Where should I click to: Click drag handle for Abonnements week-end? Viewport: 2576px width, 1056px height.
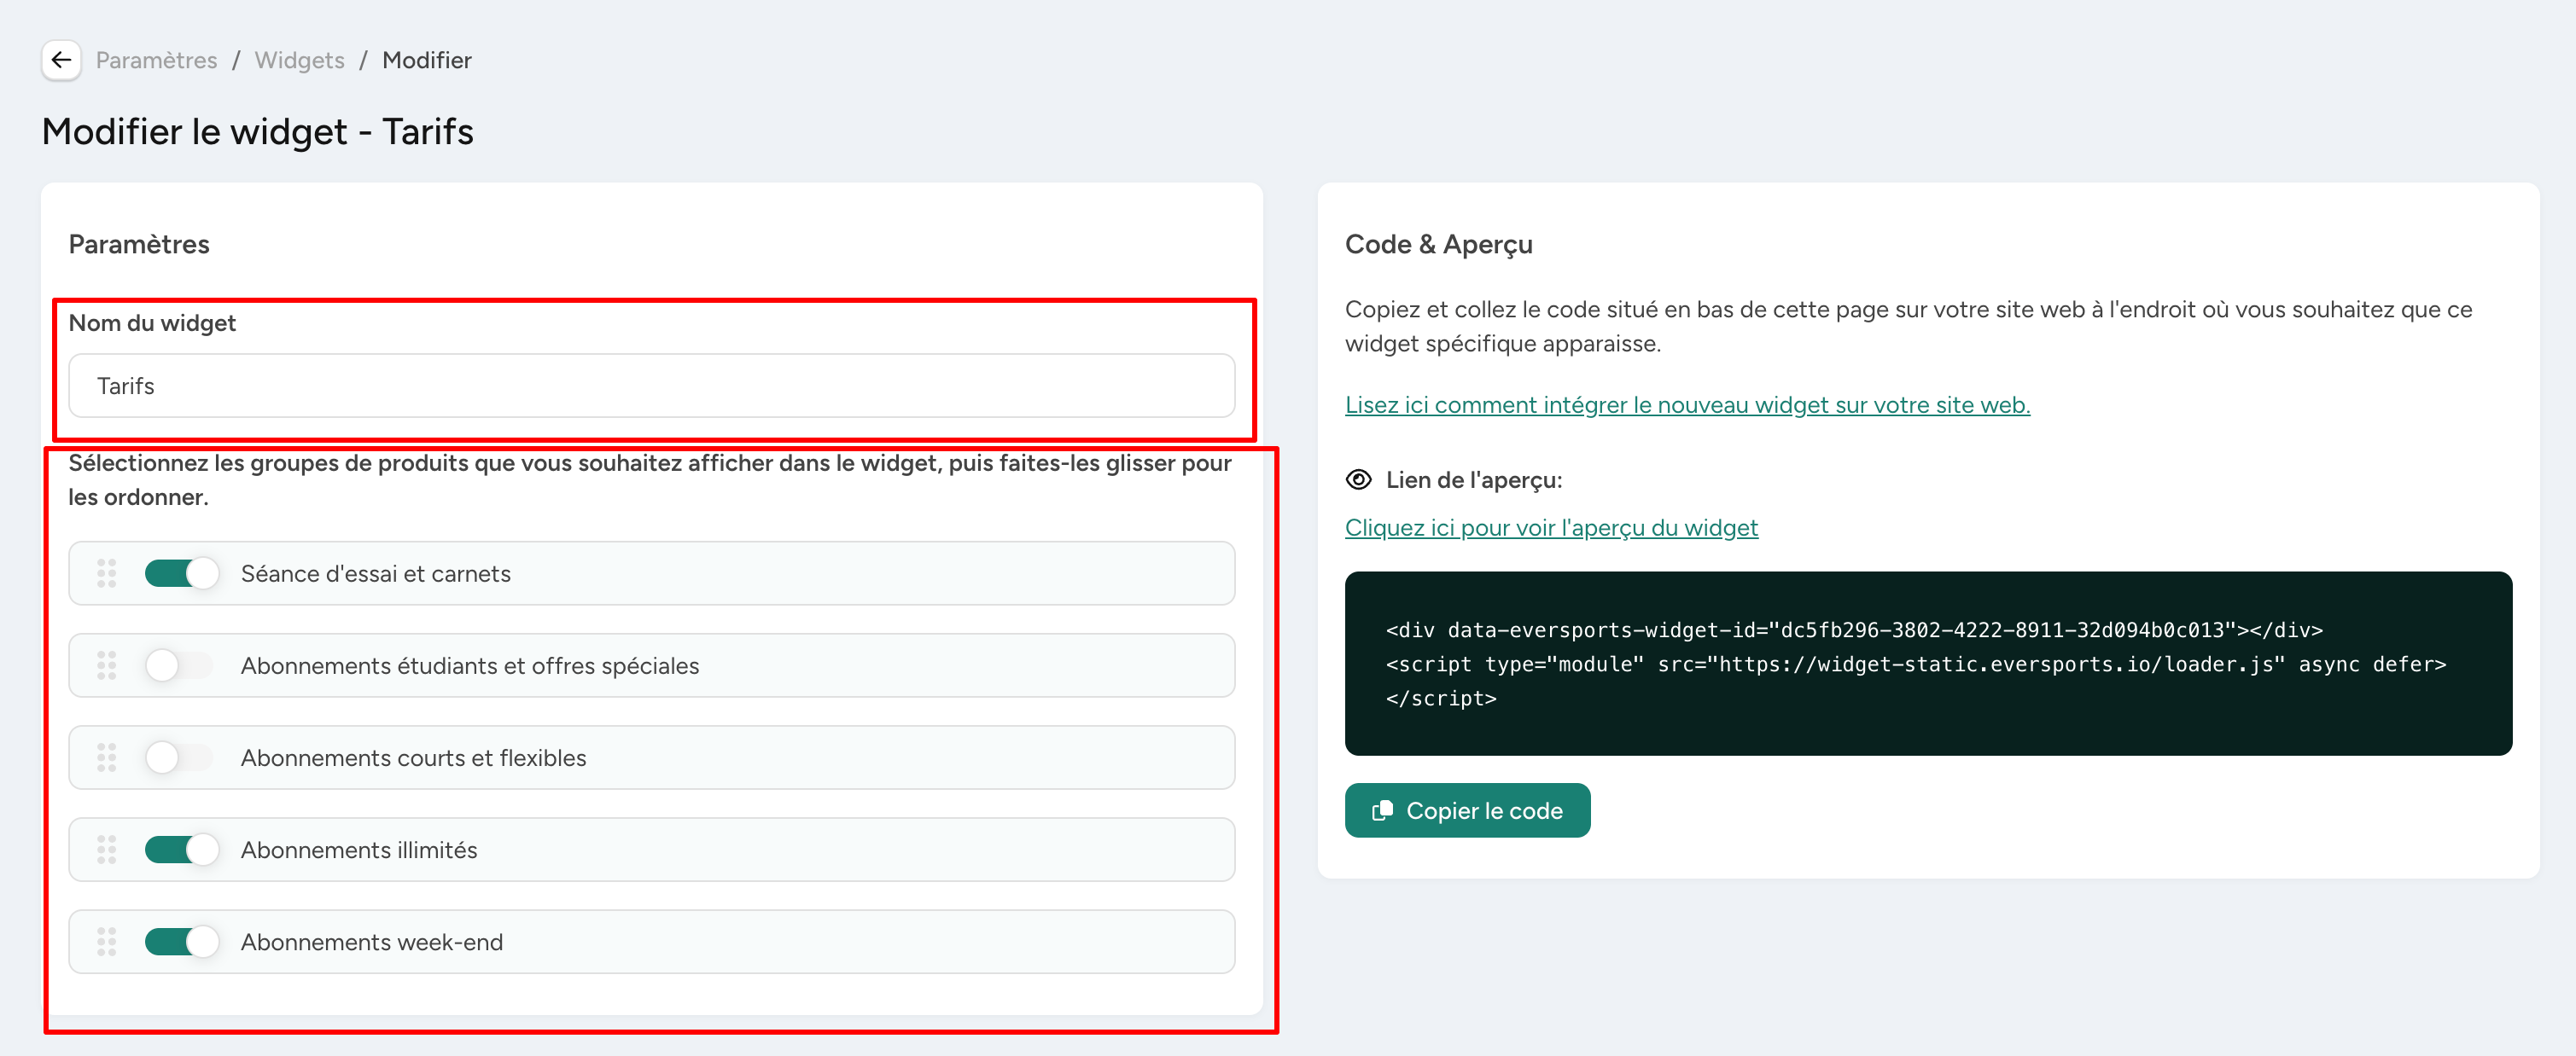tap(107, 941)
